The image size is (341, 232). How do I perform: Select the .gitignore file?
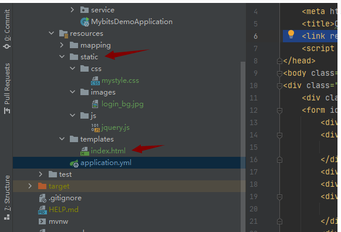[65, 198]
